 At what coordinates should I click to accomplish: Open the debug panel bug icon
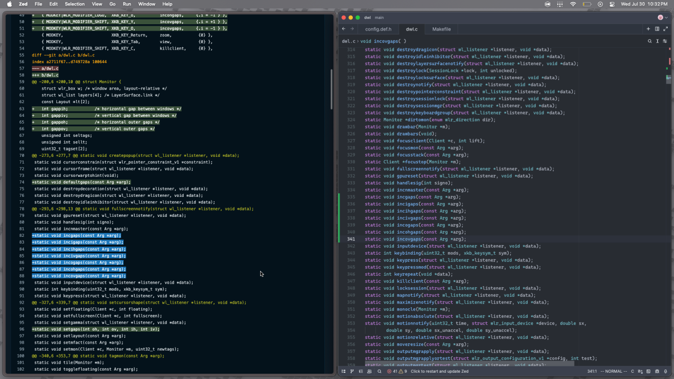657,371
